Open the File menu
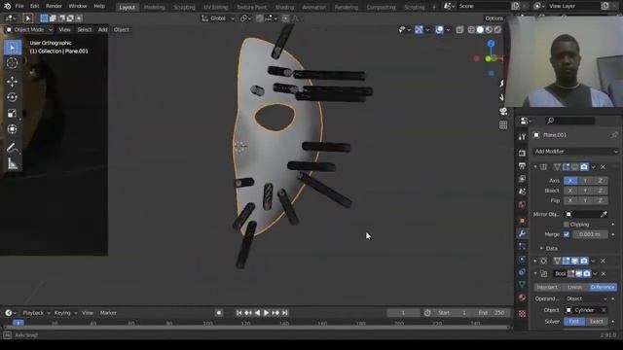 19,7
